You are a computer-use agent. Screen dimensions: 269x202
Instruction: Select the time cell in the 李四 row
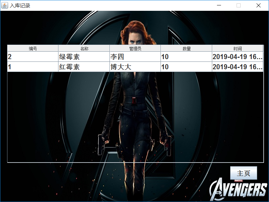[x=238, y=57]
